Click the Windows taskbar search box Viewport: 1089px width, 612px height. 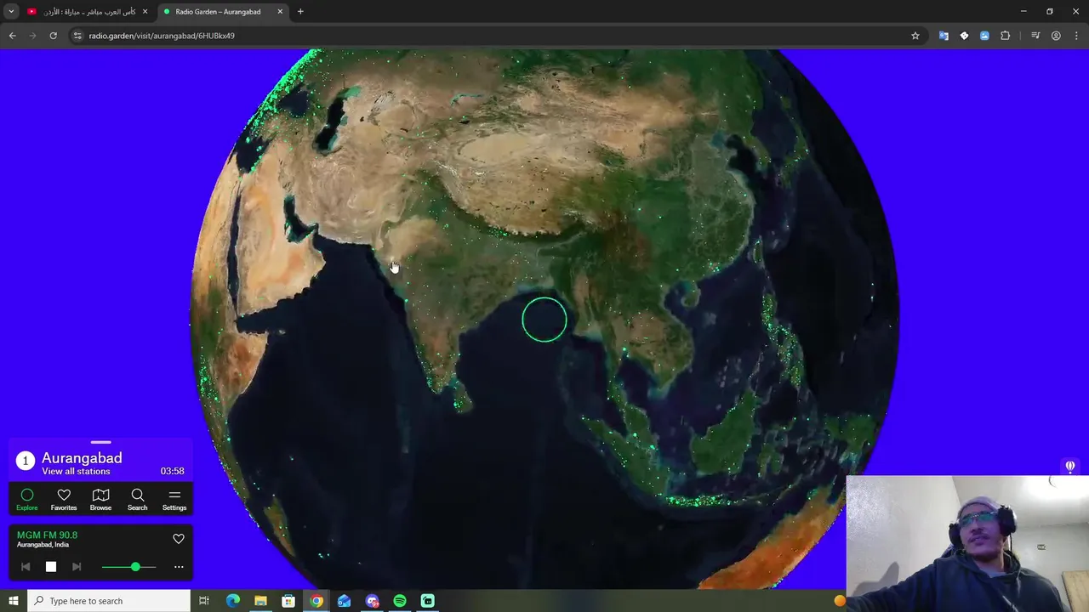pos(109,601)
